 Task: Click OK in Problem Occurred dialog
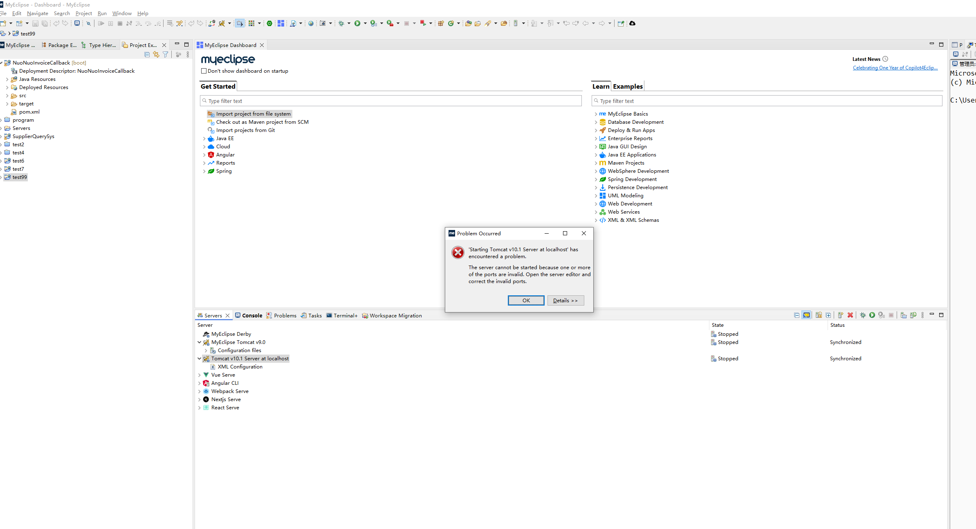pos(526,300)
